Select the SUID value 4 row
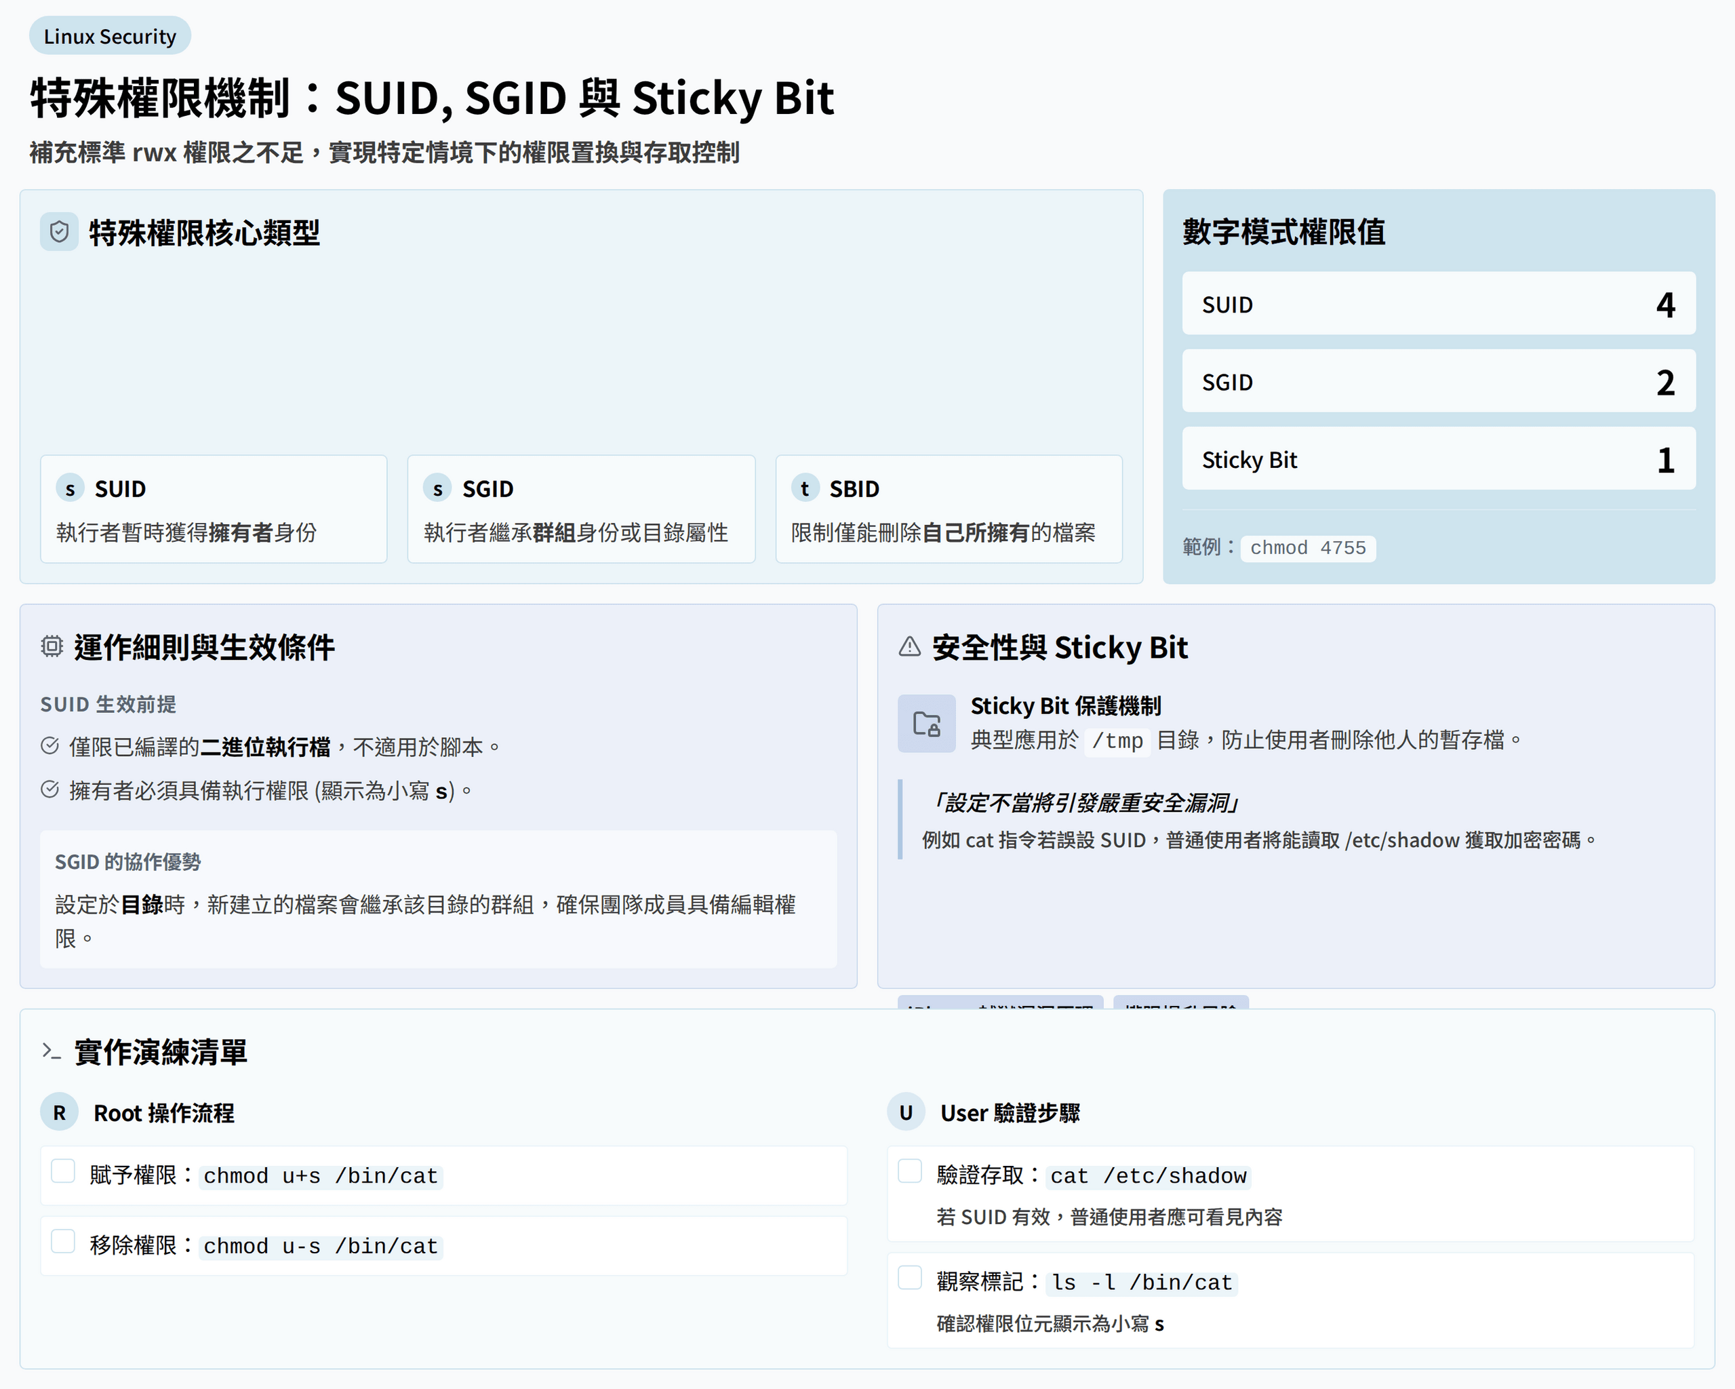The height and width of the screenshot is (1389, 1735). coord(1438,304)
